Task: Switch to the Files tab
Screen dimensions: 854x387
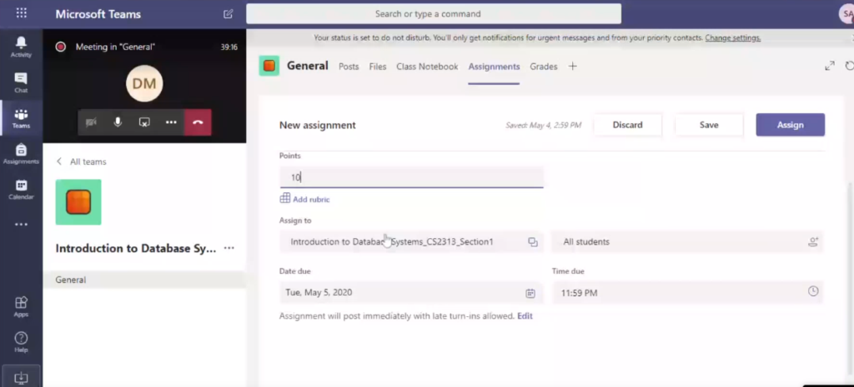Action: 378,67
